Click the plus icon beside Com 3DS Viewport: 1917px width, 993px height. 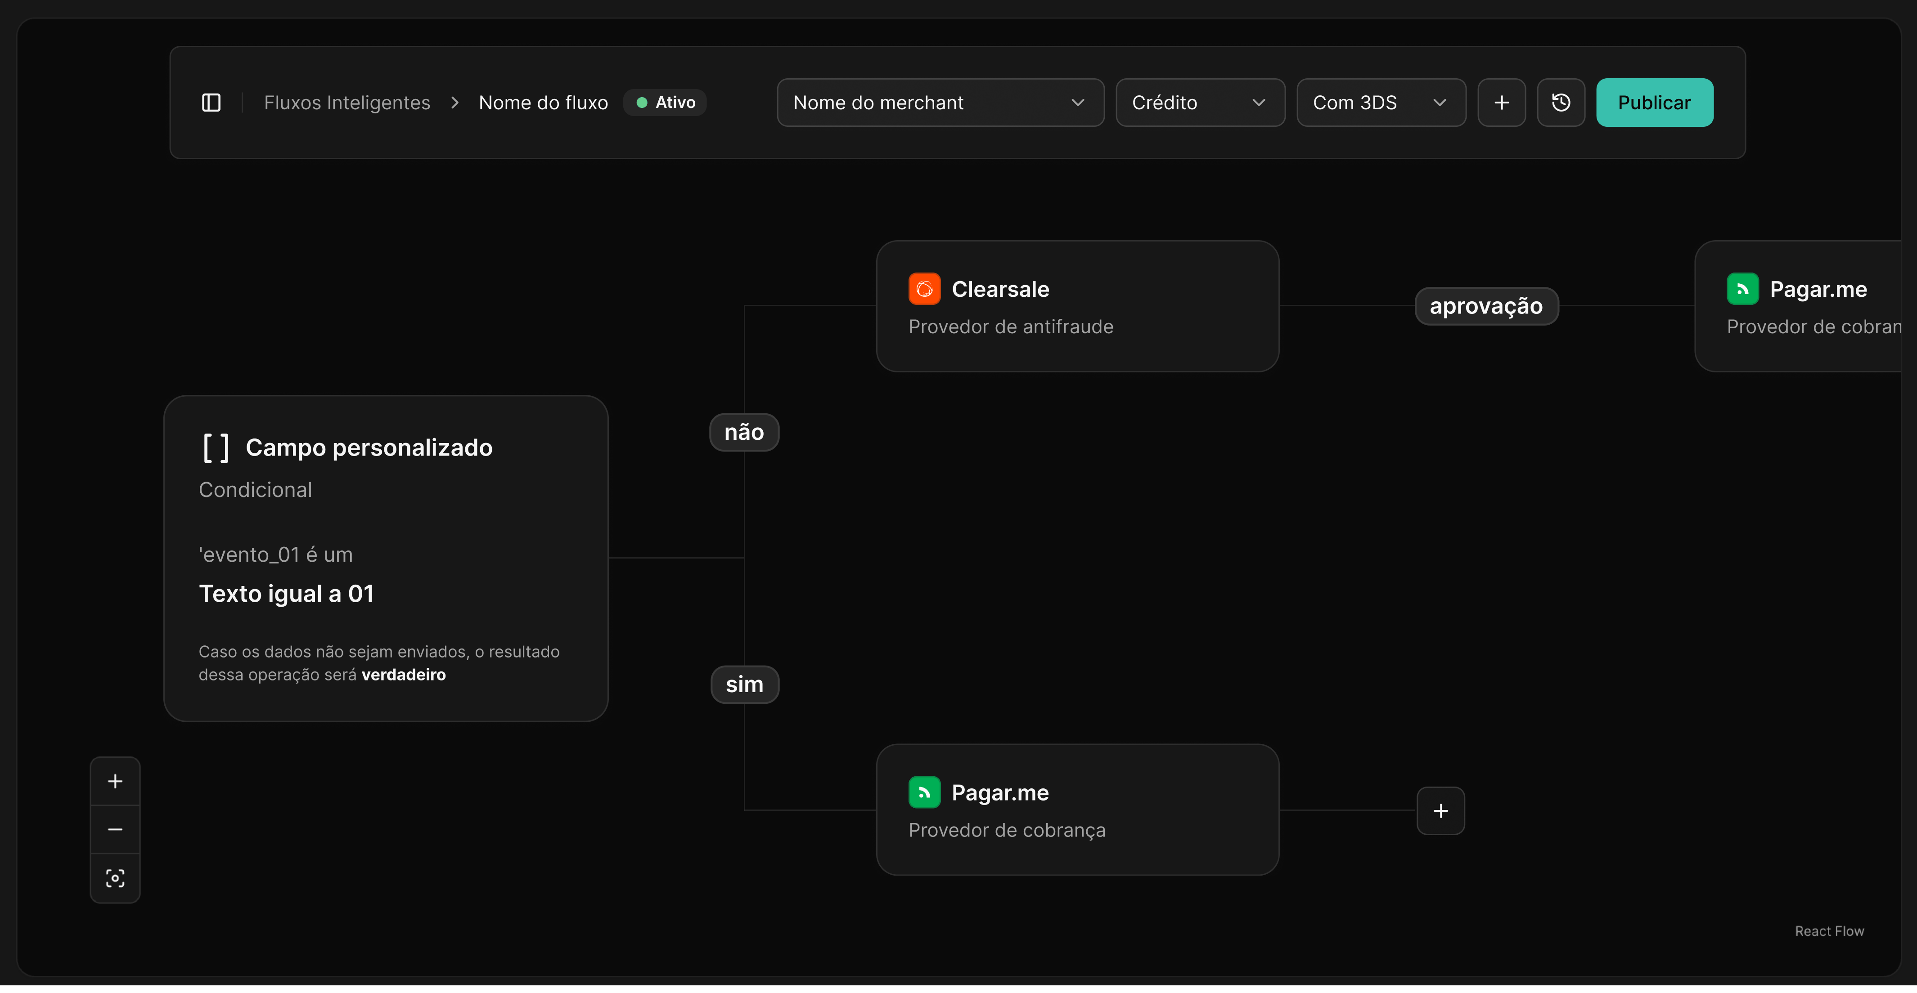pyautogui.click(x=1501, y=103)
